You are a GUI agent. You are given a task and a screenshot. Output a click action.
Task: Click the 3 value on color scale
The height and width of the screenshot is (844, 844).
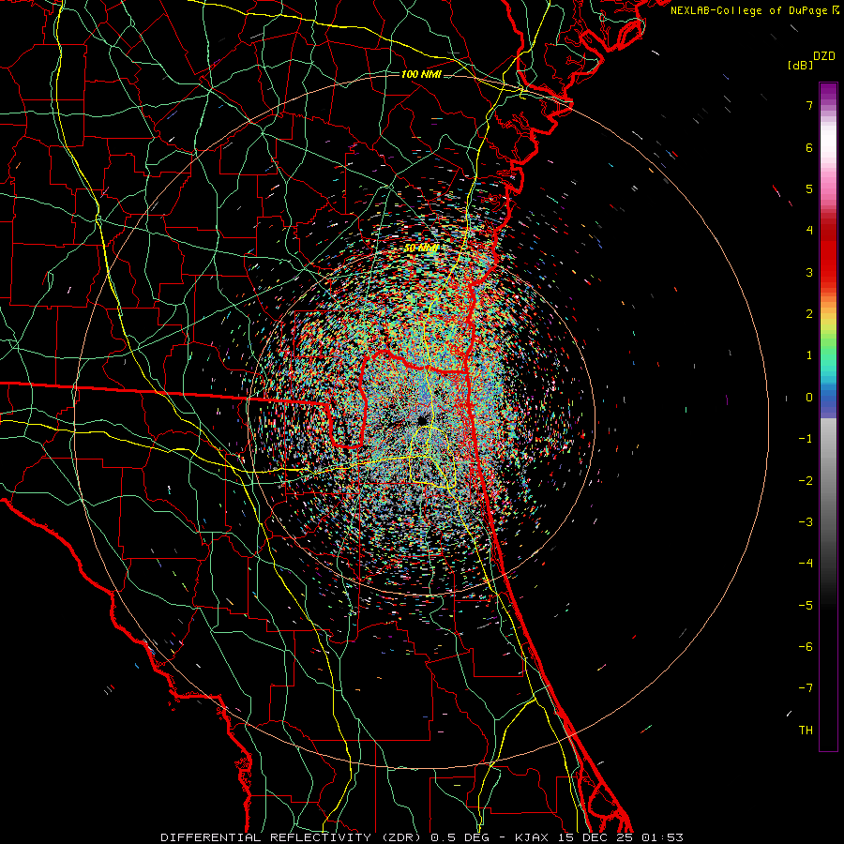[809, 272]
